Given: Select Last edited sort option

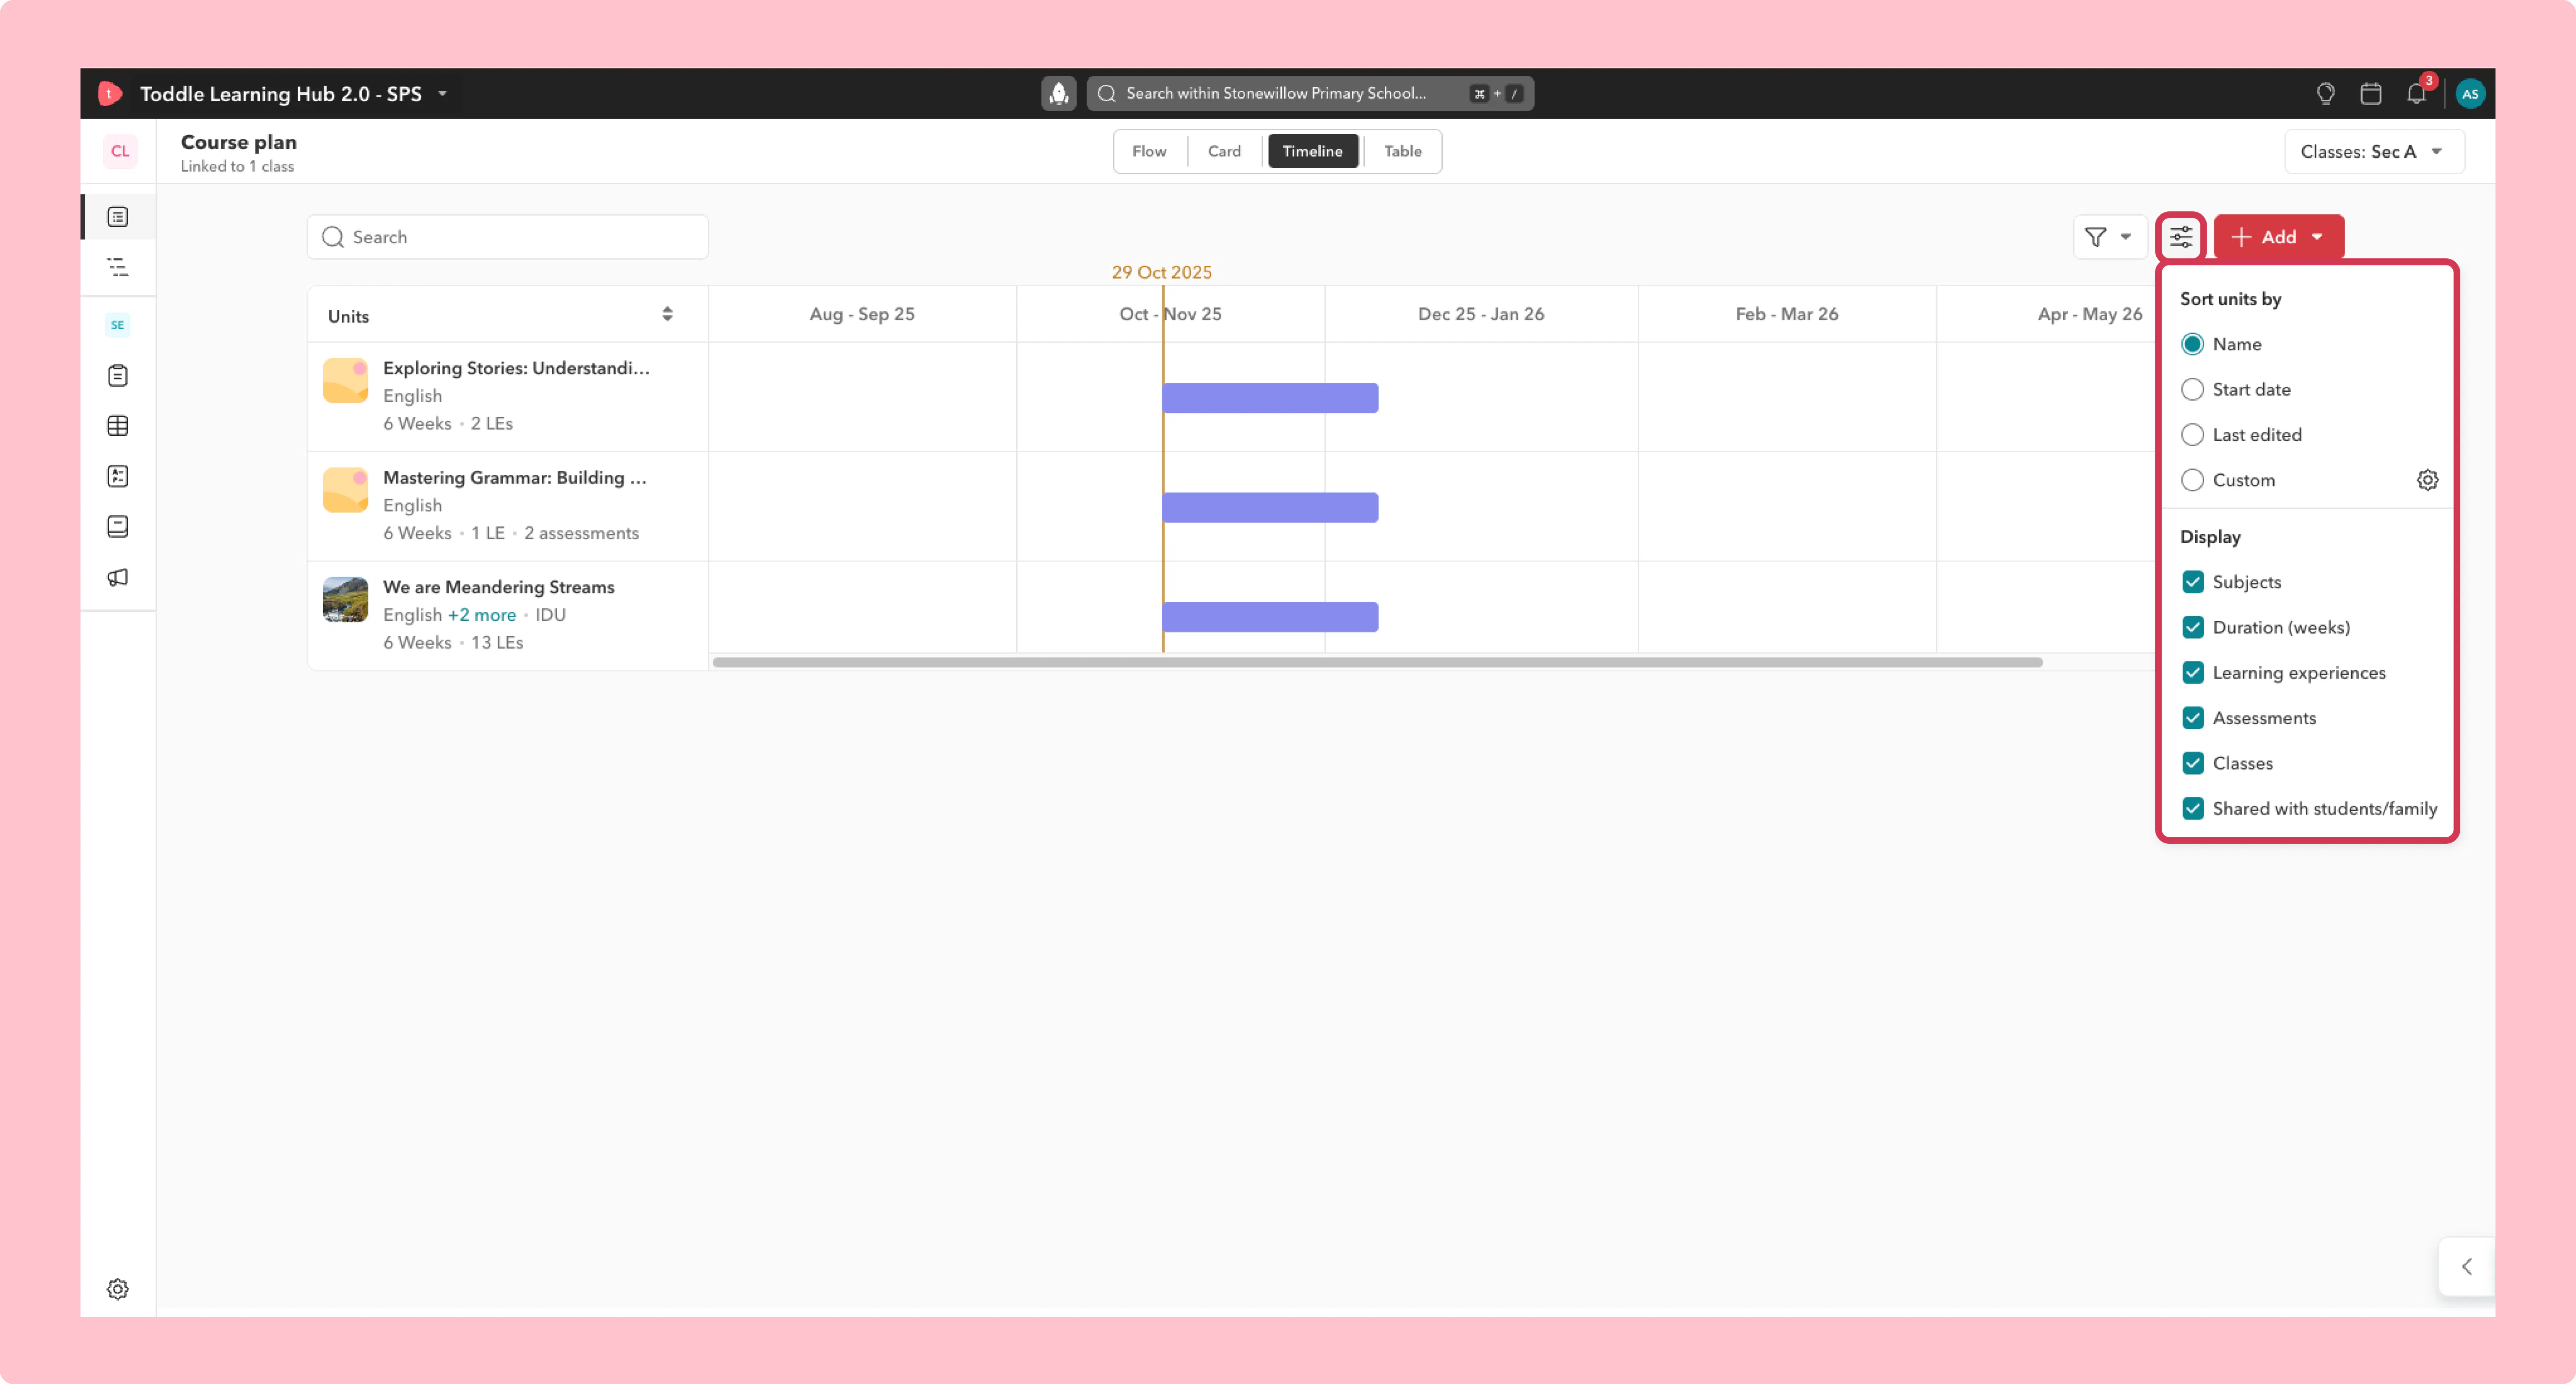Looking at the screenshot, I should click(x=2192, y=434).
